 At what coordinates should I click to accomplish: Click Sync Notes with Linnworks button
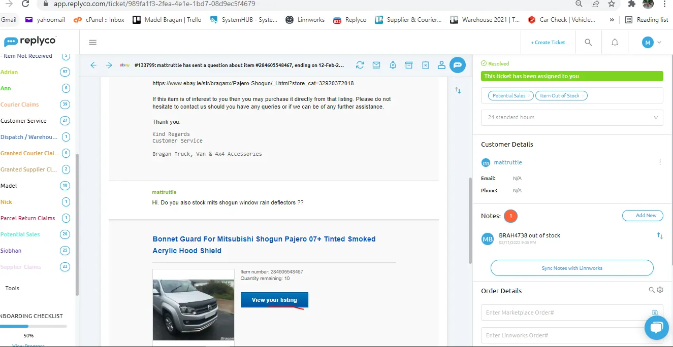click(572, 268)
